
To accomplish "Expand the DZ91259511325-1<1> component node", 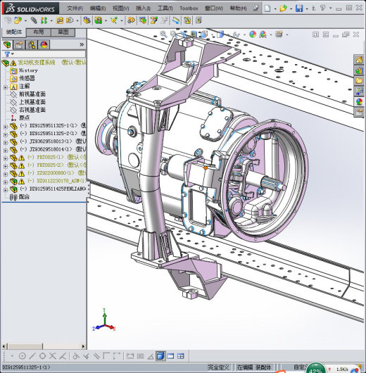I will coord(6,127).
